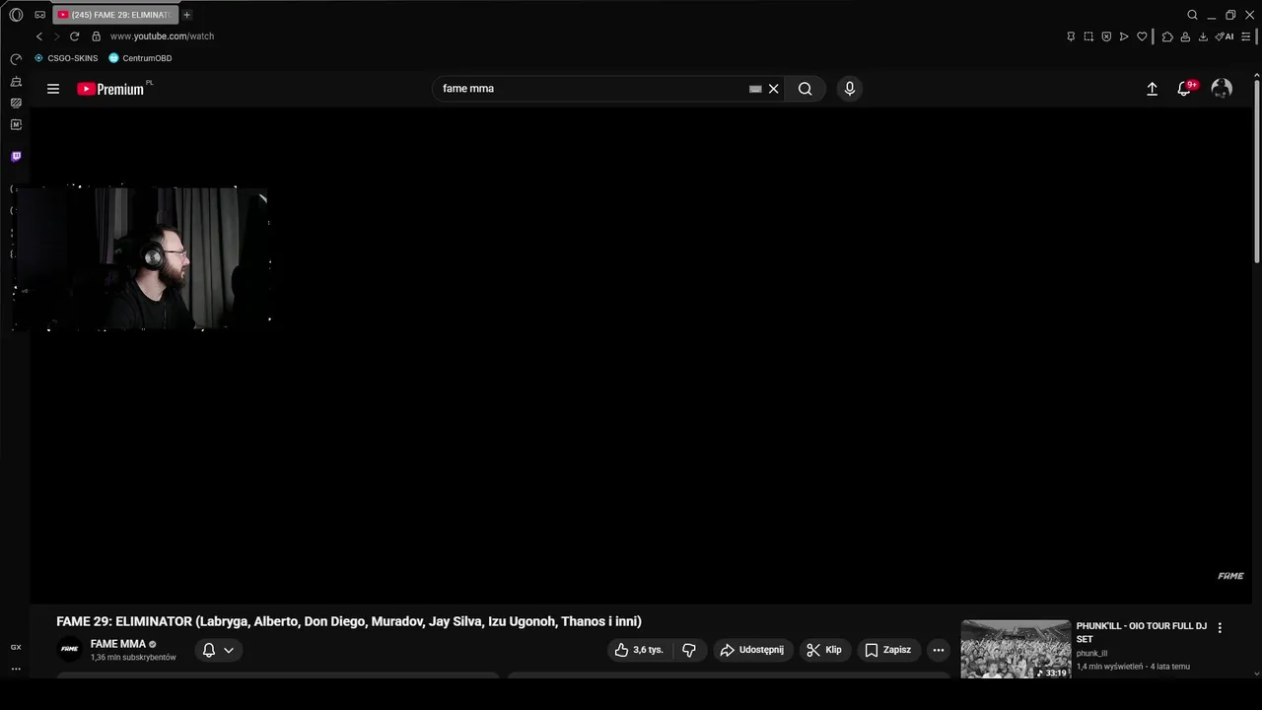
Task: Open GX Mods sidebar panel
Action: pyautogui.click(x=16, y=124)
